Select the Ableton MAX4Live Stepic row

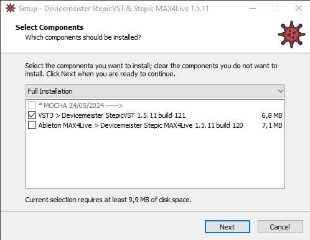(155, 125)
